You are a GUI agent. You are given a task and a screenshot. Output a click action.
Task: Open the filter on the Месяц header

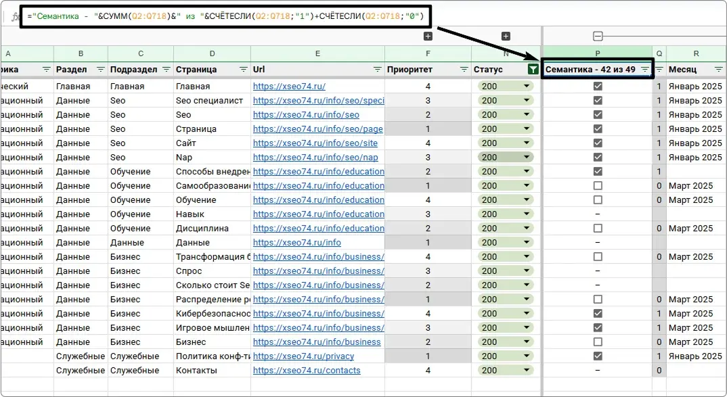click(719, 70)
